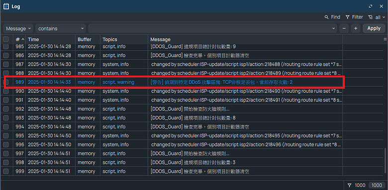The image size is (388, 190).
Task: Click the Find magnifier icon
Action: (x=327, y=17)
